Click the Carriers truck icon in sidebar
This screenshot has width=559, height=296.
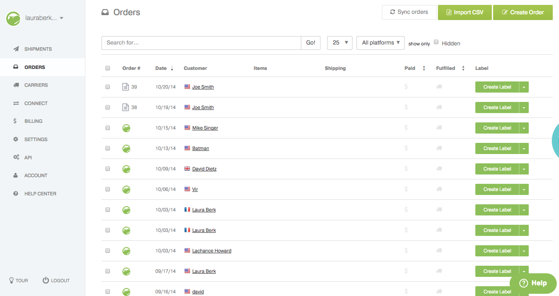[x=16, y=85]
